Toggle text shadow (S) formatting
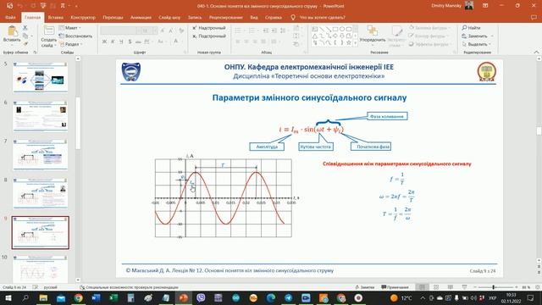The width and height of the screenshot is (542, 305). [130, 42]
